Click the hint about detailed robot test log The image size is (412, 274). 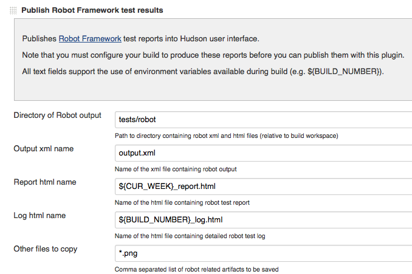190,236
